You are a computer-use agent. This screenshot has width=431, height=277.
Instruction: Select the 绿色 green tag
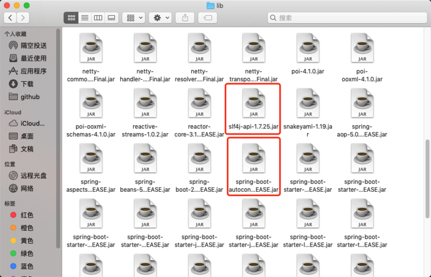[x=22, y=253]
